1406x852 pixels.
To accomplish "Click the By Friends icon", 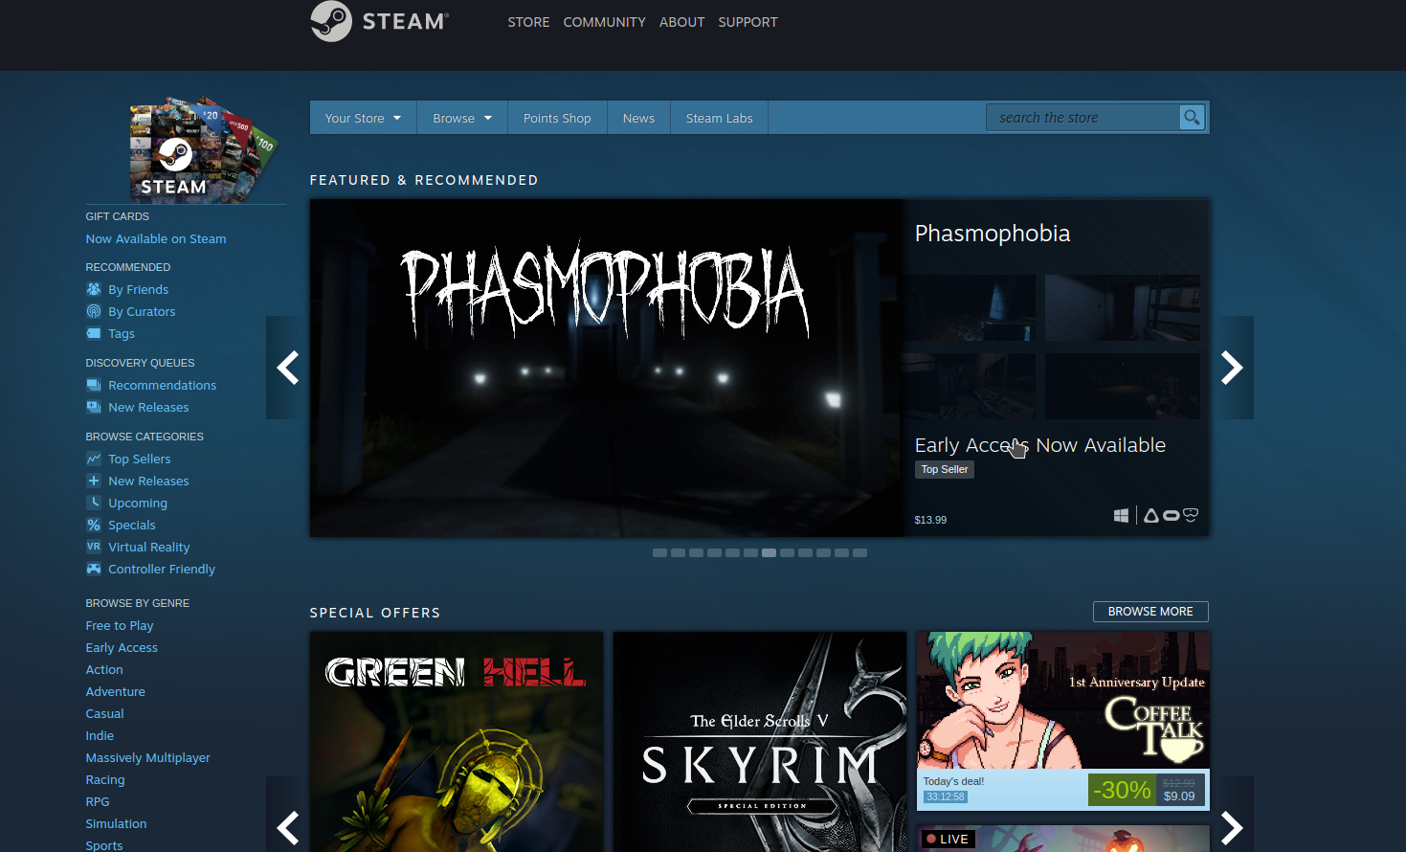I will point(94,289).
